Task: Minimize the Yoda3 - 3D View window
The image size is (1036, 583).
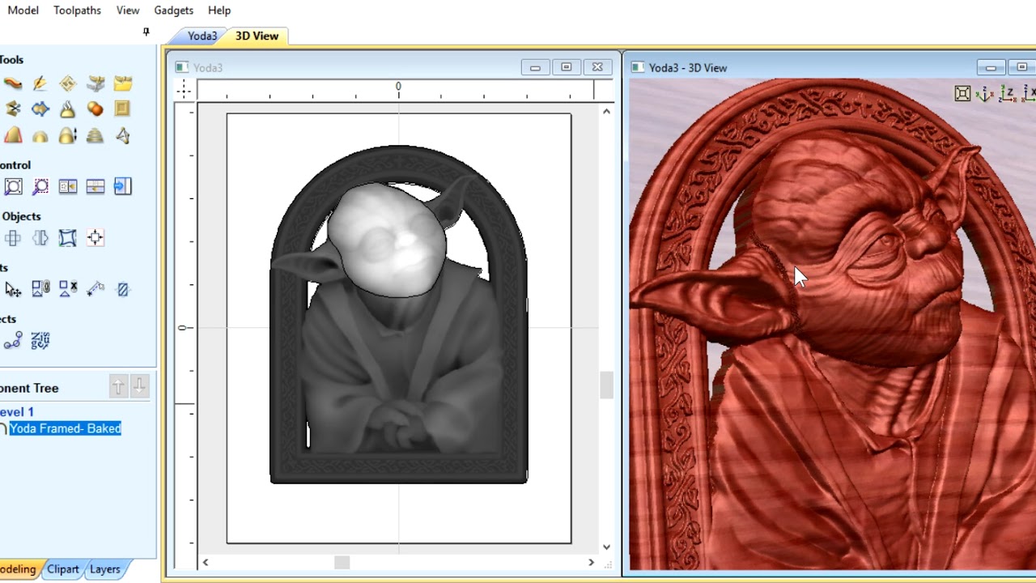Action: coord(991,68)
